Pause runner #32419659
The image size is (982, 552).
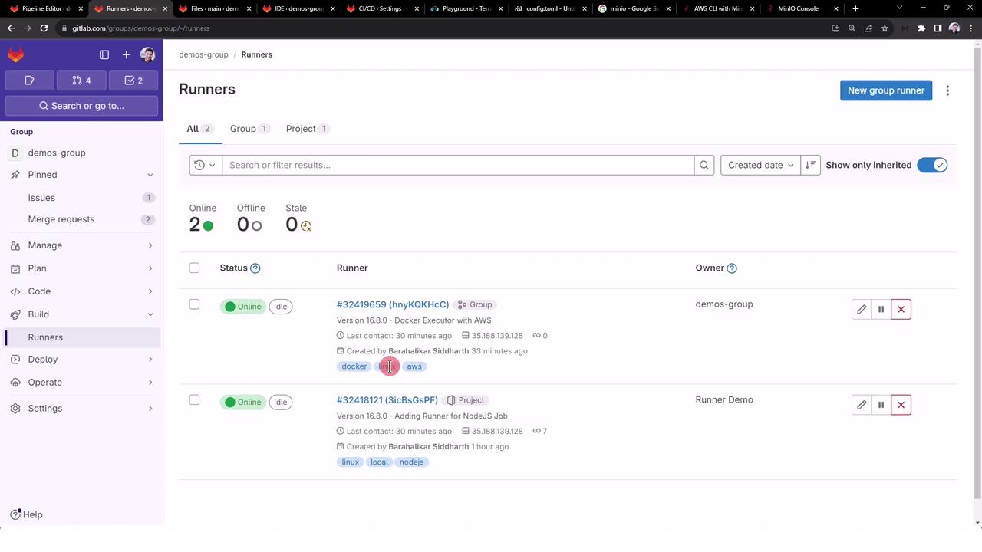[881, 309]
